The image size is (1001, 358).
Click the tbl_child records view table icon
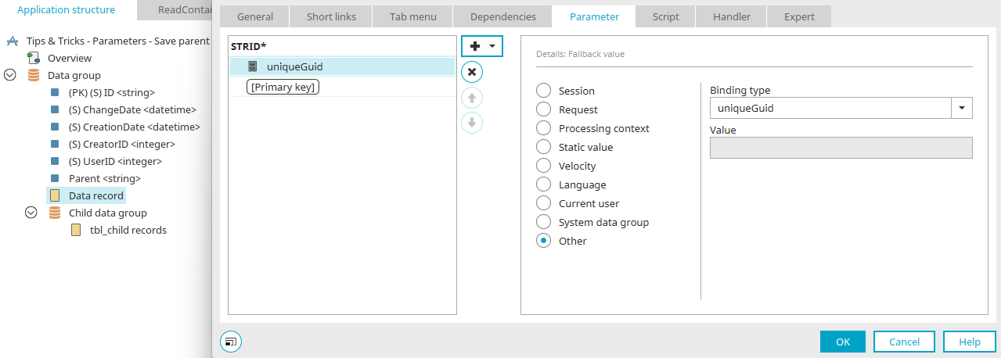click(76, 230)
